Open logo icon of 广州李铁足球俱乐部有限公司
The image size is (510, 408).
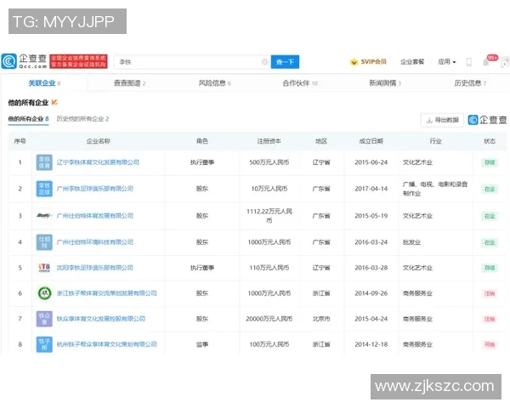(x=44, y=189)
